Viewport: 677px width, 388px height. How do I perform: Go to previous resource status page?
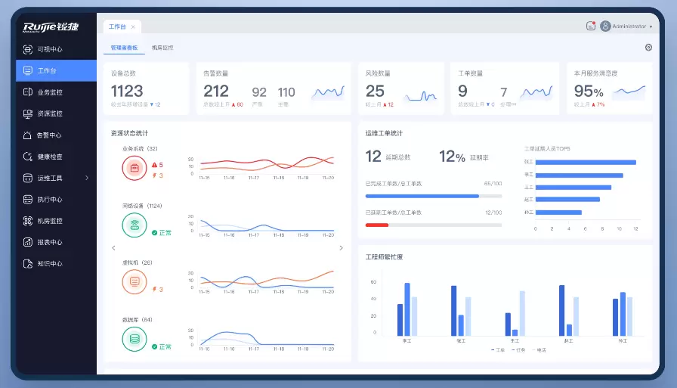[113, 248]
